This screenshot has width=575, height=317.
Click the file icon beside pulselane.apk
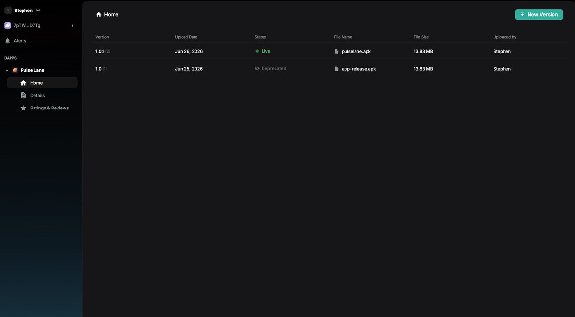click(337, 51)
